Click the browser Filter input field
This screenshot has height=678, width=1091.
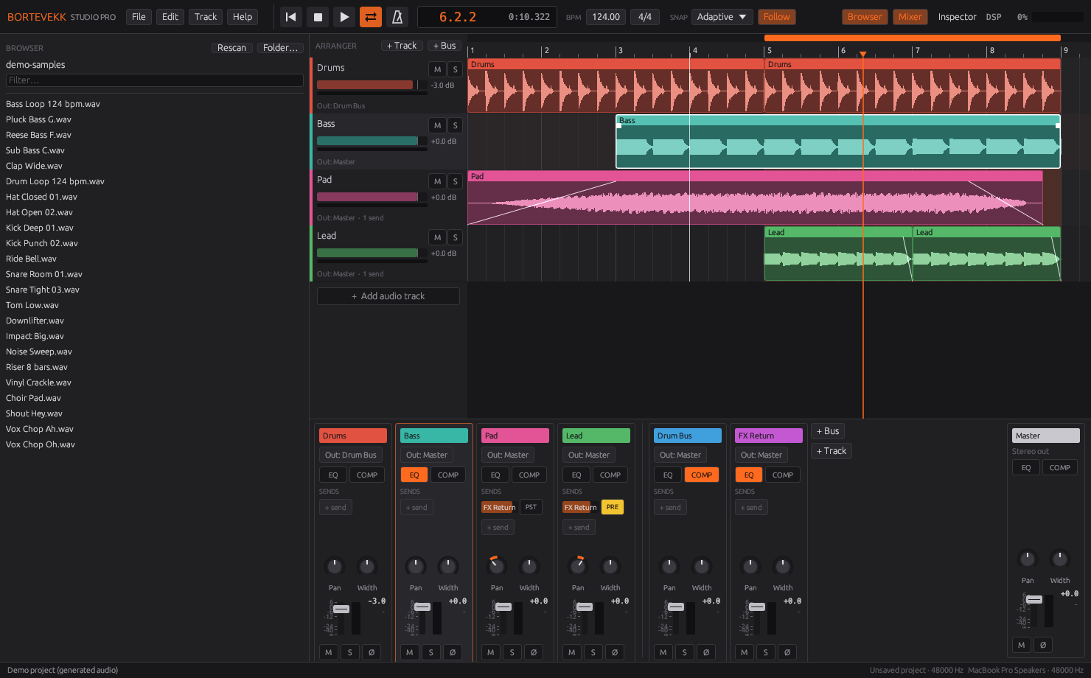click(x=155, y=80)
